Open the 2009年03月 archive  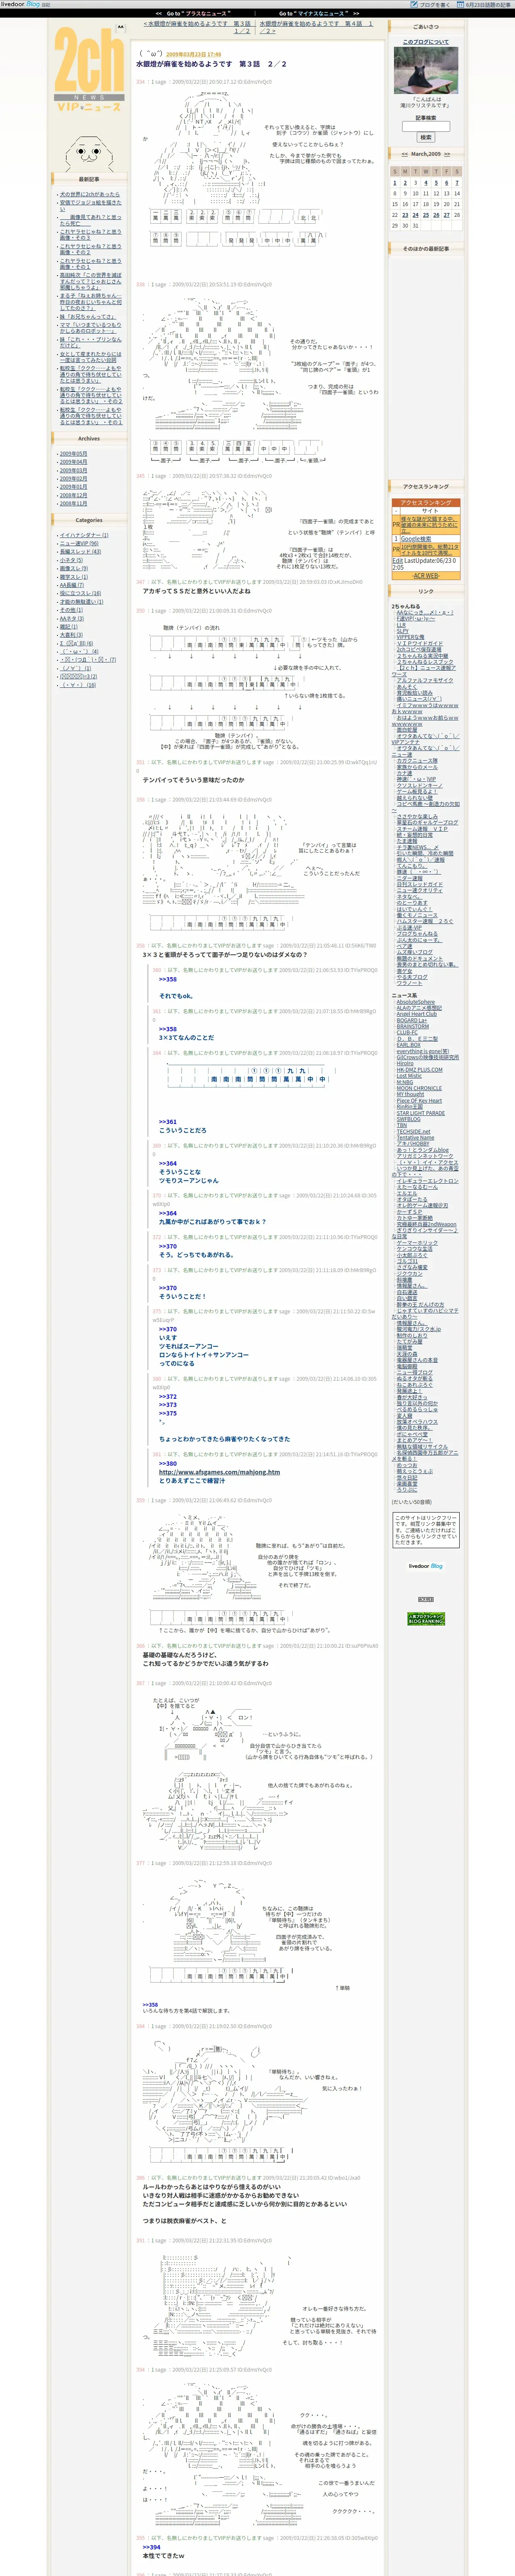coord(73,471)
